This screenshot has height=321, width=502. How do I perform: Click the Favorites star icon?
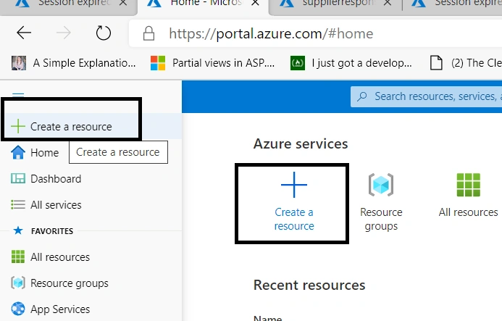[18, 230]
